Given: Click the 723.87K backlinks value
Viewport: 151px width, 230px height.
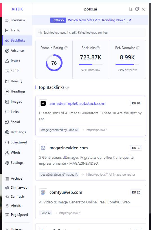Looking at the screenshot, I should point(91,57).
